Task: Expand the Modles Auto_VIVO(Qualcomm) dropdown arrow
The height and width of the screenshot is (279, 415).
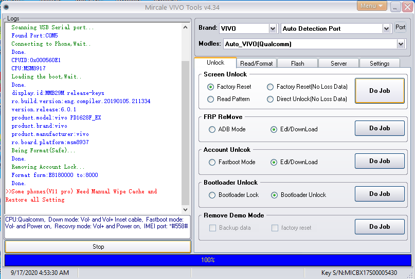Action: (401, 44)
